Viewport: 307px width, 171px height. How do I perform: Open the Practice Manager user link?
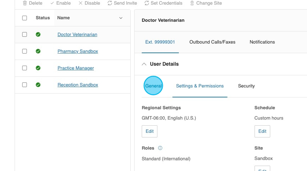point(76,68)
